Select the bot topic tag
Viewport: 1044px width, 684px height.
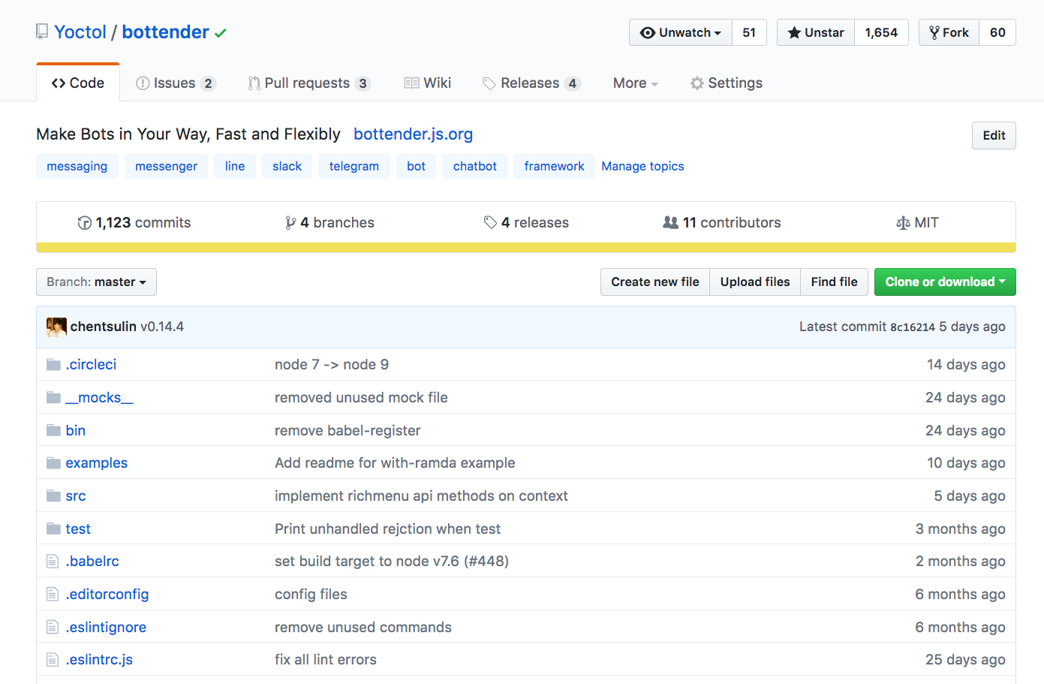tap(416, 166)
